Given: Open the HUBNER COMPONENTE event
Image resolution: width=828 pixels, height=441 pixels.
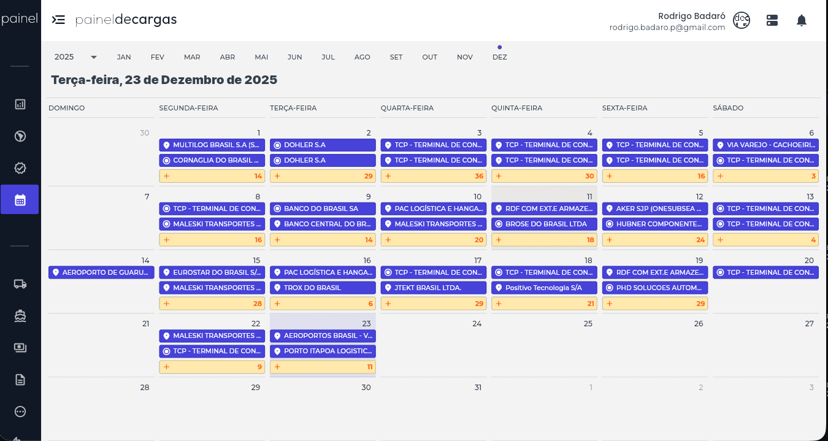Looking at the screenshot, I should (x=655, y=224).
